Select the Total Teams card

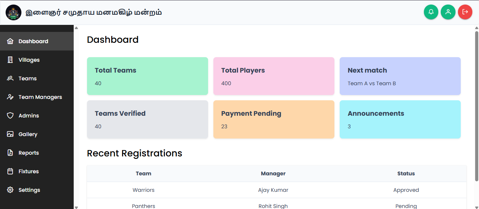tap(147, 76)
